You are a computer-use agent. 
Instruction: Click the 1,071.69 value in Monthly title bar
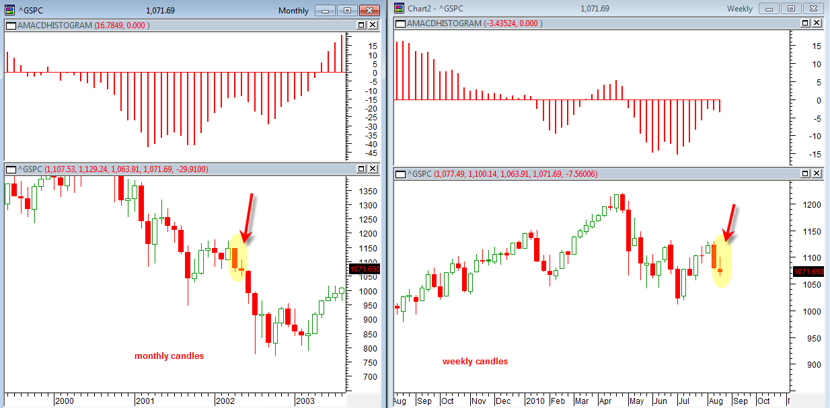160,11
